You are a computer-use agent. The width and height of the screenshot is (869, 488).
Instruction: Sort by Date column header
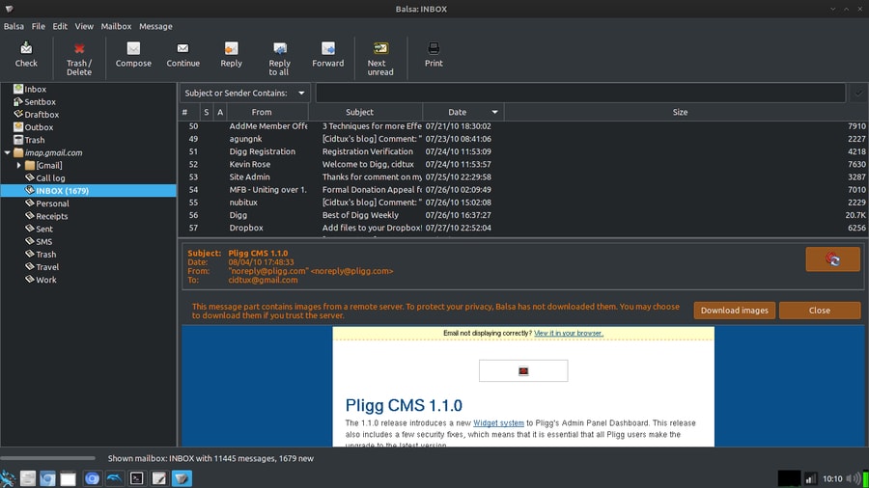(463, 112)
